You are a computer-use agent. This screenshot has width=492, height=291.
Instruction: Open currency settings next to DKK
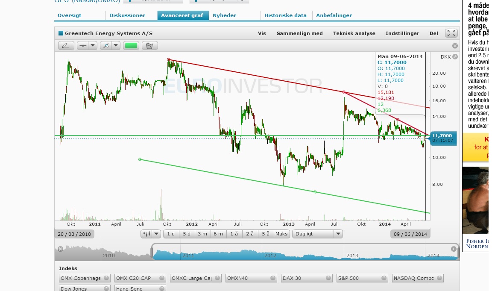(455, 57)
